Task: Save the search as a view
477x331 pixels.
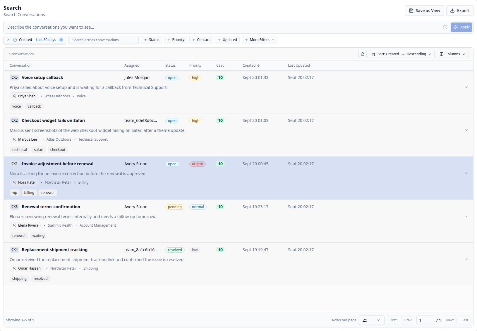Action: [424, 11]
